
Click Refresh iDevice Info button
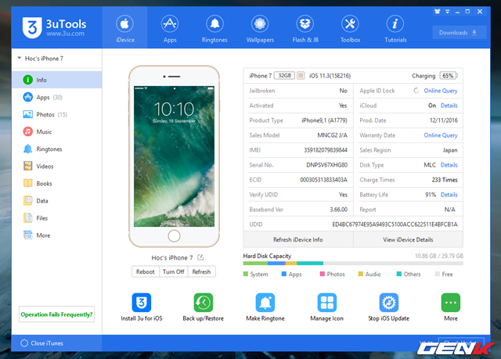(x=298, y=239)
